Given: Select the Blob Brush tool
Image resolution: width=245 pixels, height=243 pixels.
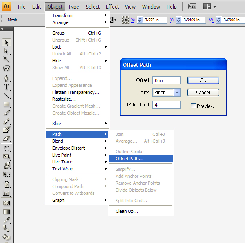Looking at the screenshot, I should [7, 130].
